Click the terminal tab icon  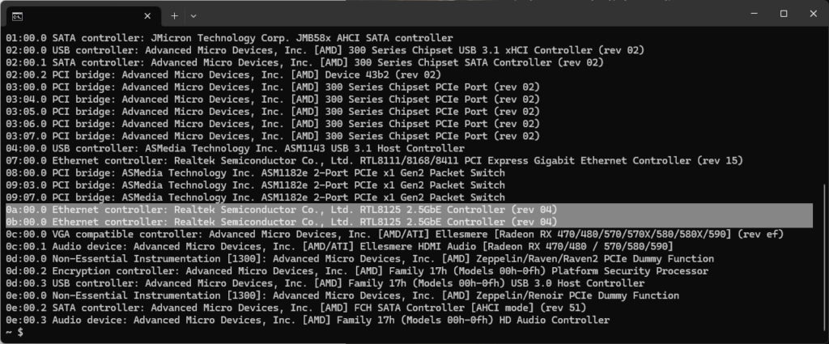click(18, 16)
